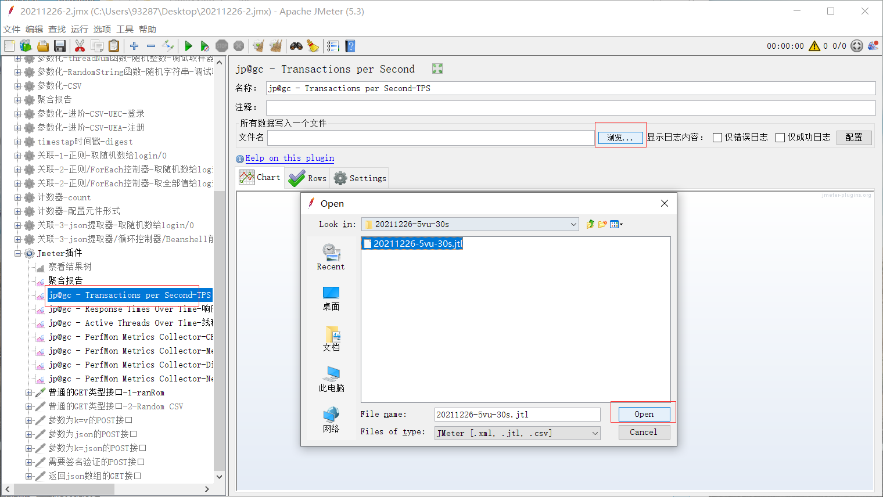Viewport: 883px width, 497px height.
Task: Start the test without pauses icon
Action: coord(204,46)
